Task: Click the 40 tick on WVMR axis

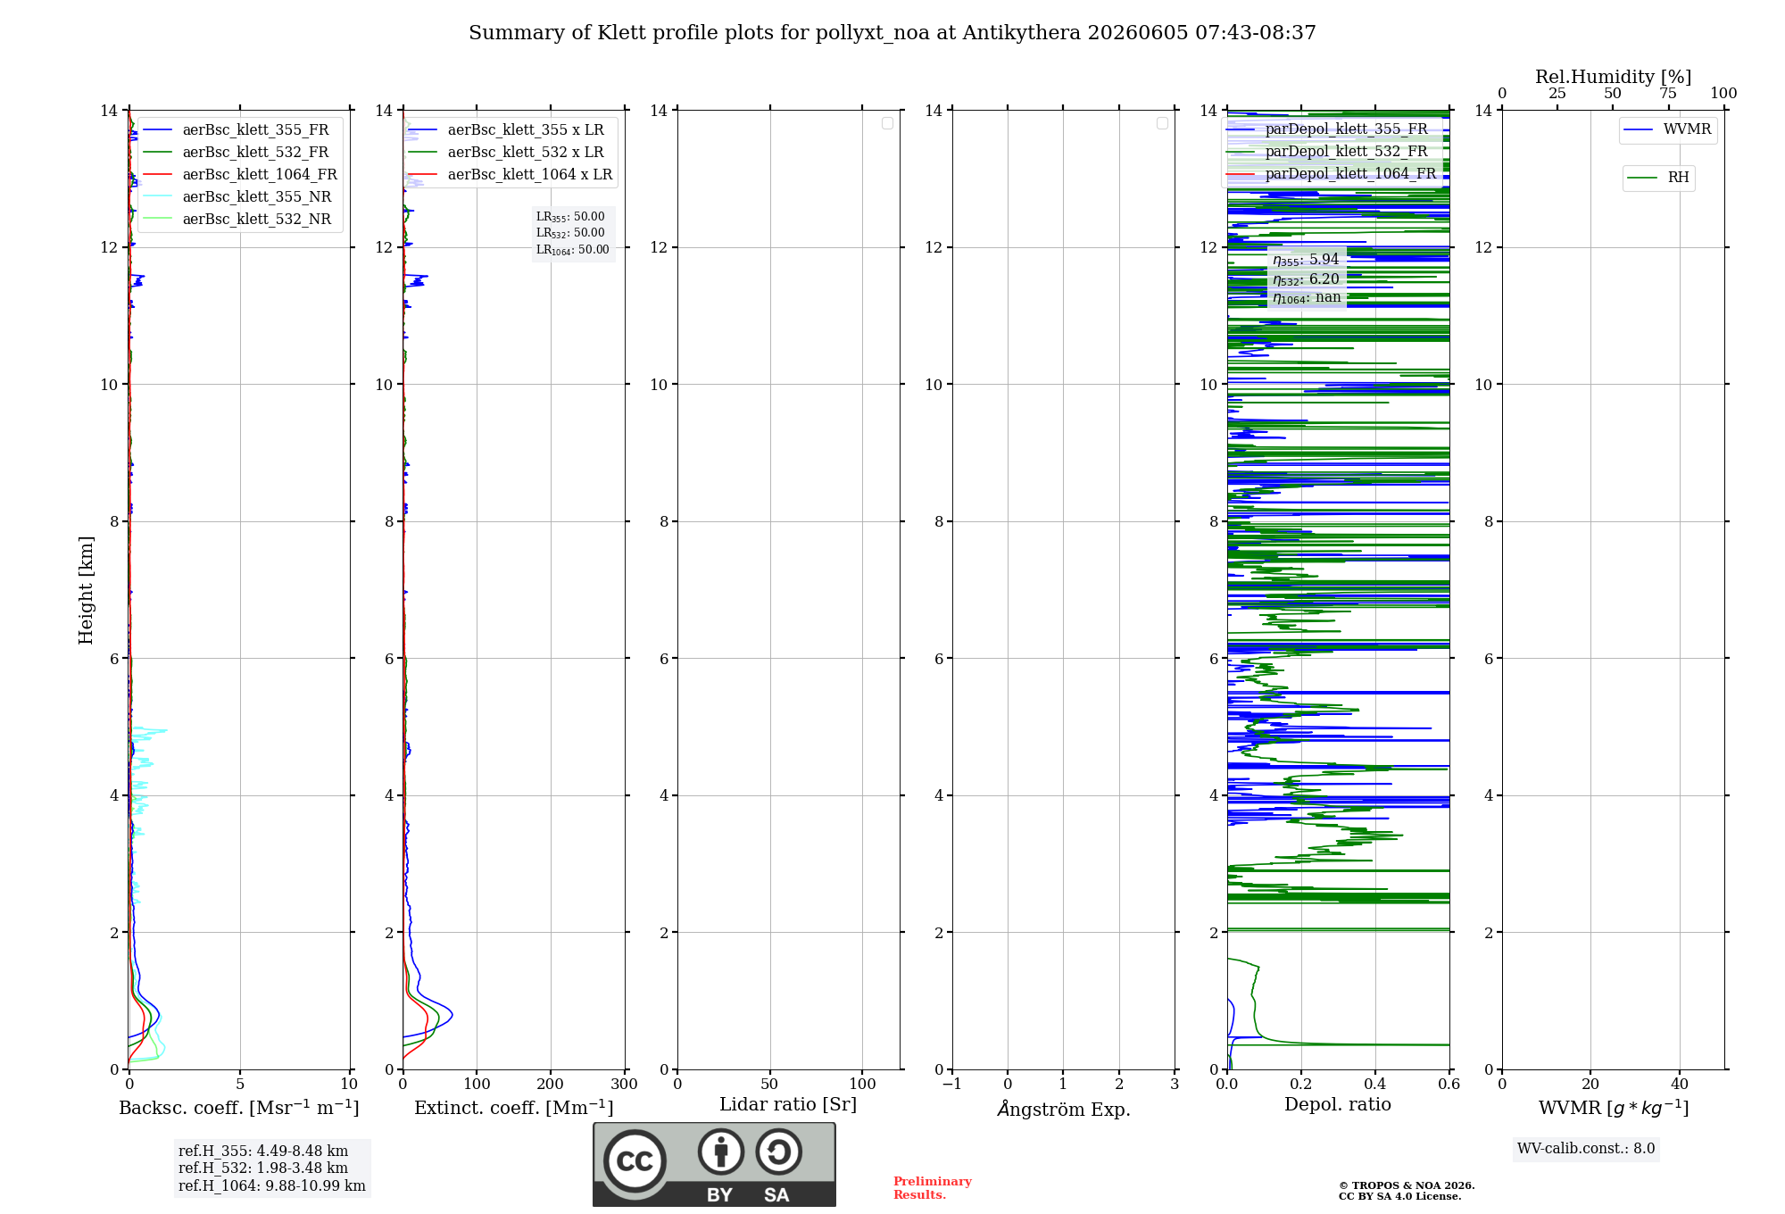Action: tap(1680, 1084)
